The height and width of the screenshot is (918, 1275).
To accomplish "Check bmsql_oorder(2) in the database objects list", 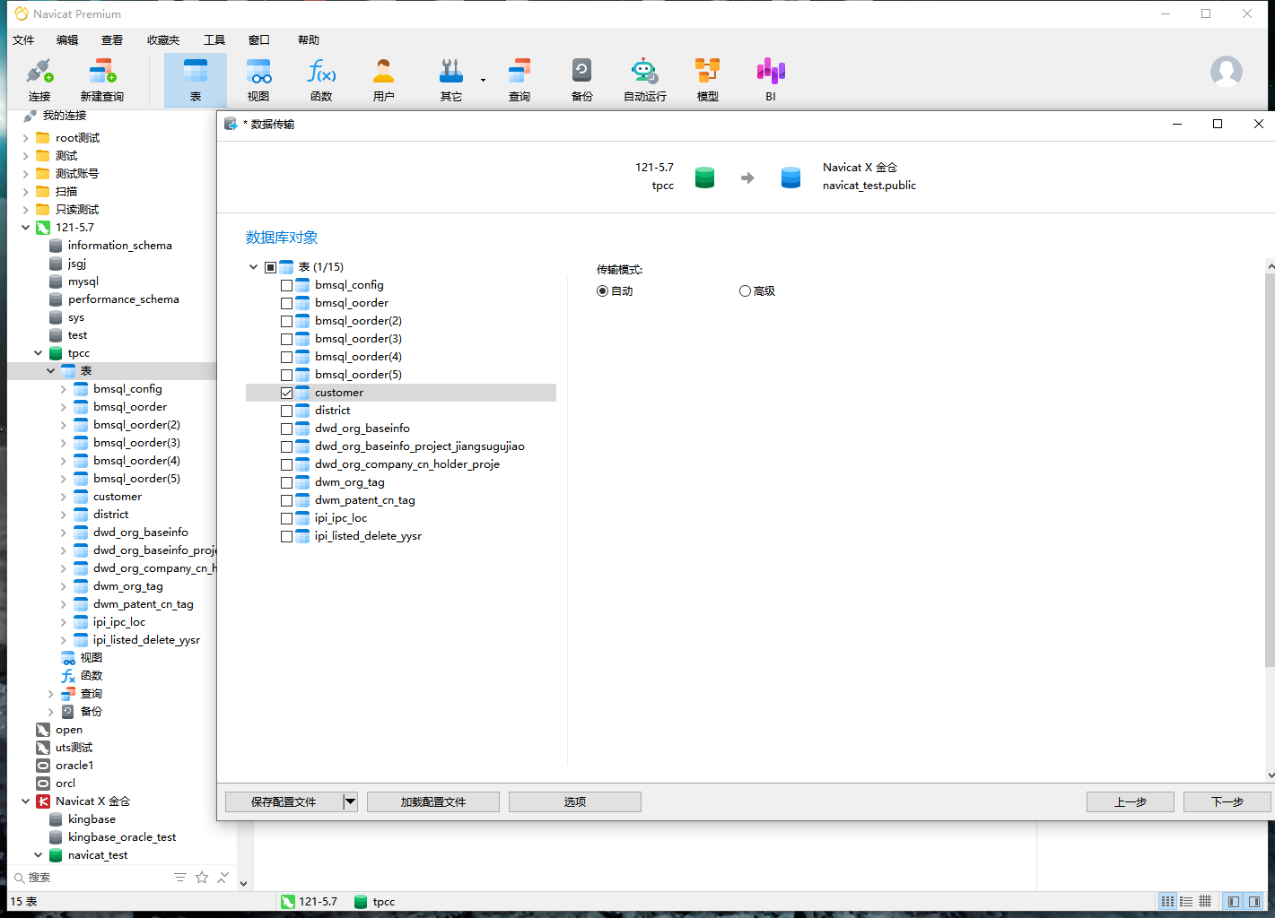I will click(x=287, y=321).
